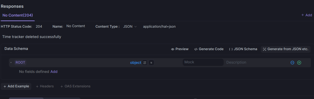Click Generate Code for the schema

tap(209, 49)
